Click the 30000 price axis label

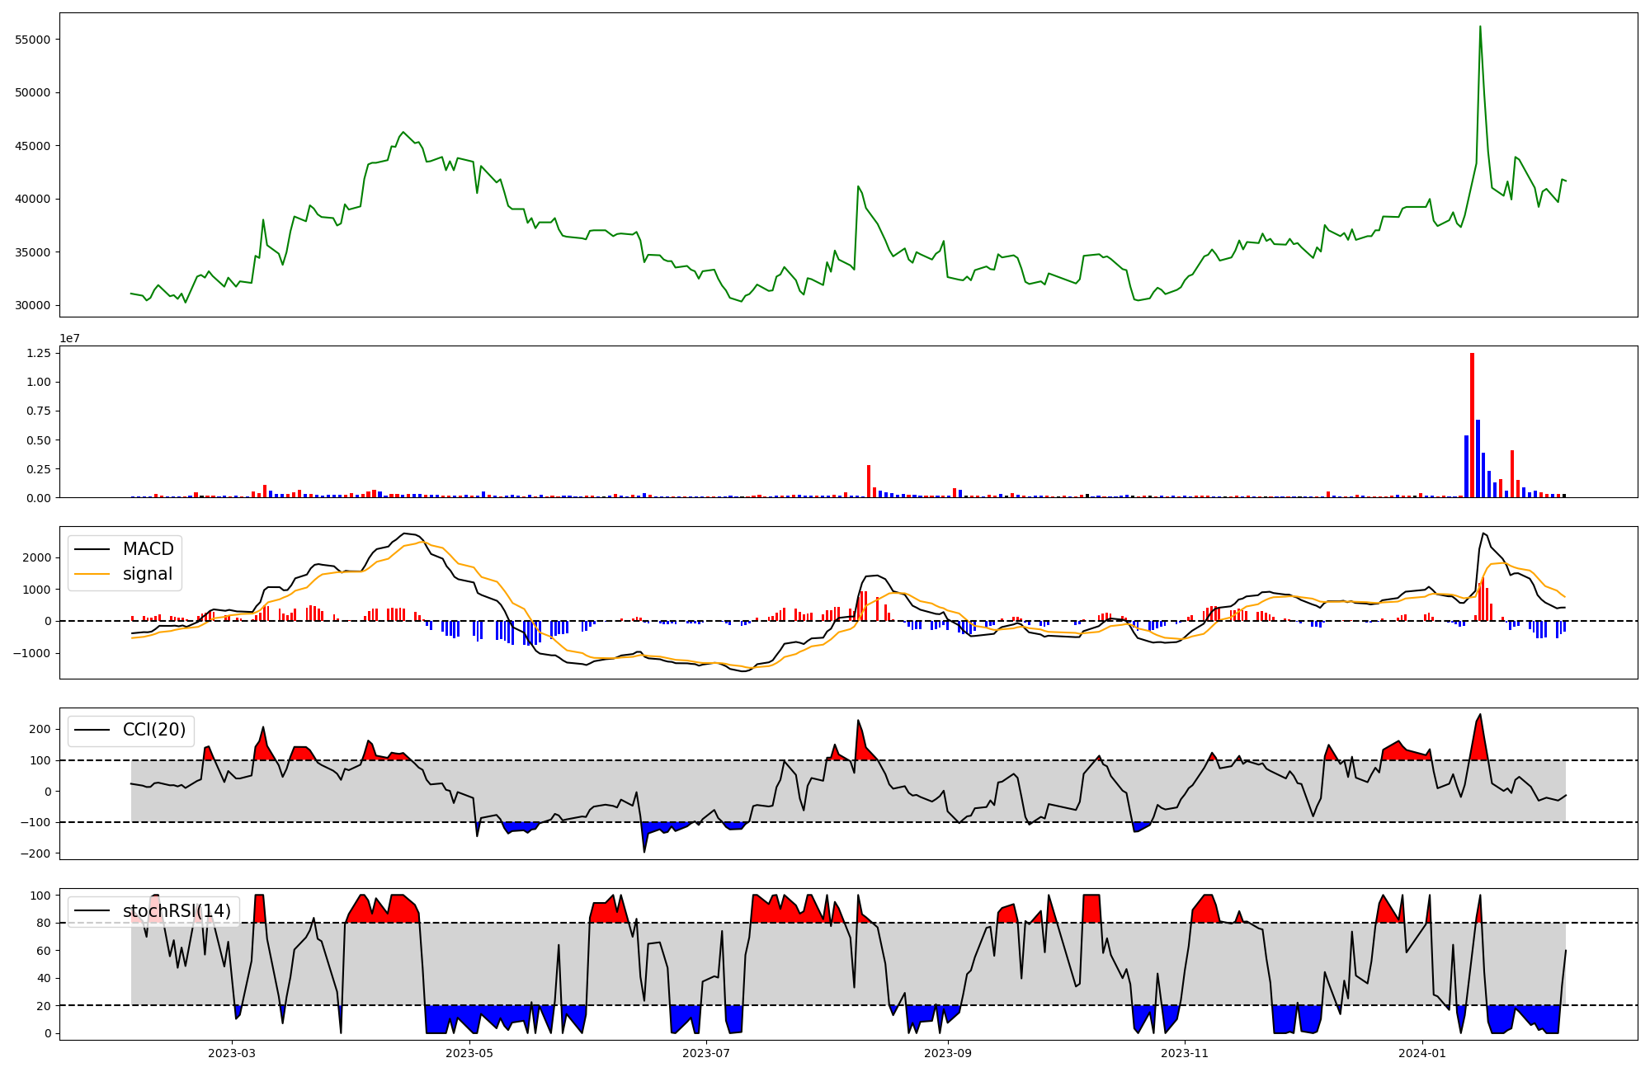point(33,305)
